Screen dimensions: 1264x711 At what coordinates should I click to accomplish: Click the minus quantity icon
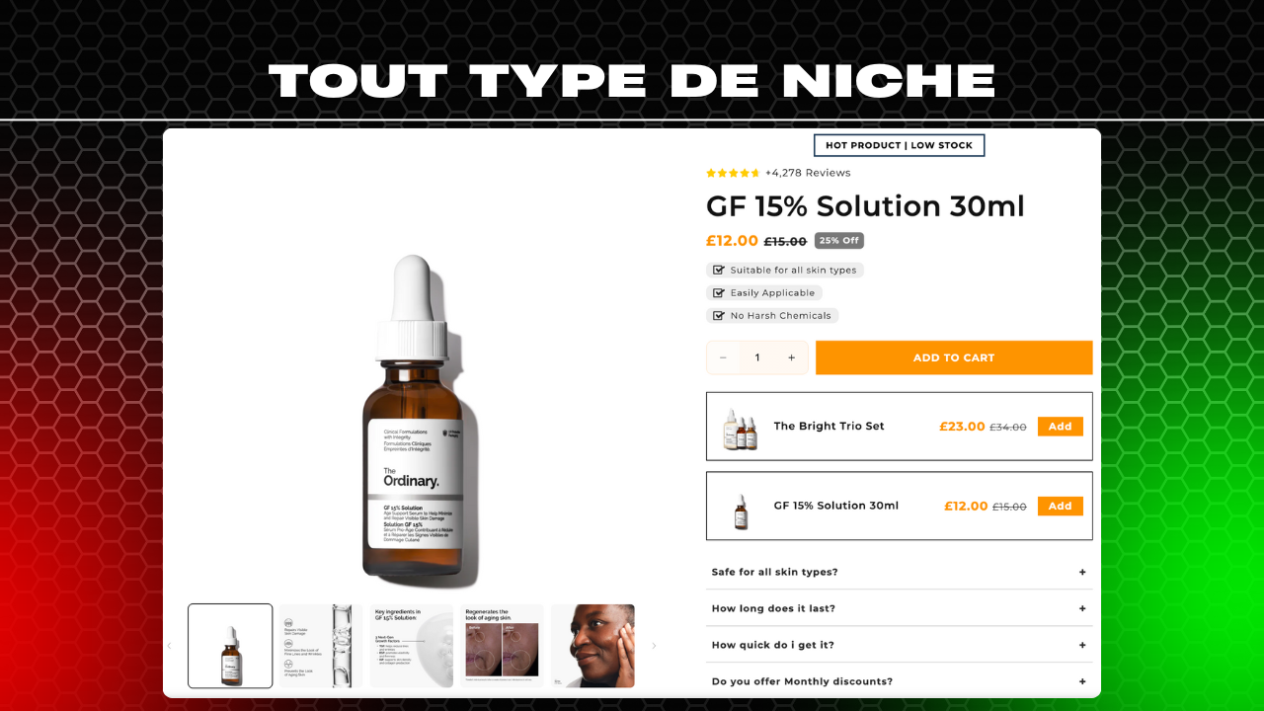point(723,357)
